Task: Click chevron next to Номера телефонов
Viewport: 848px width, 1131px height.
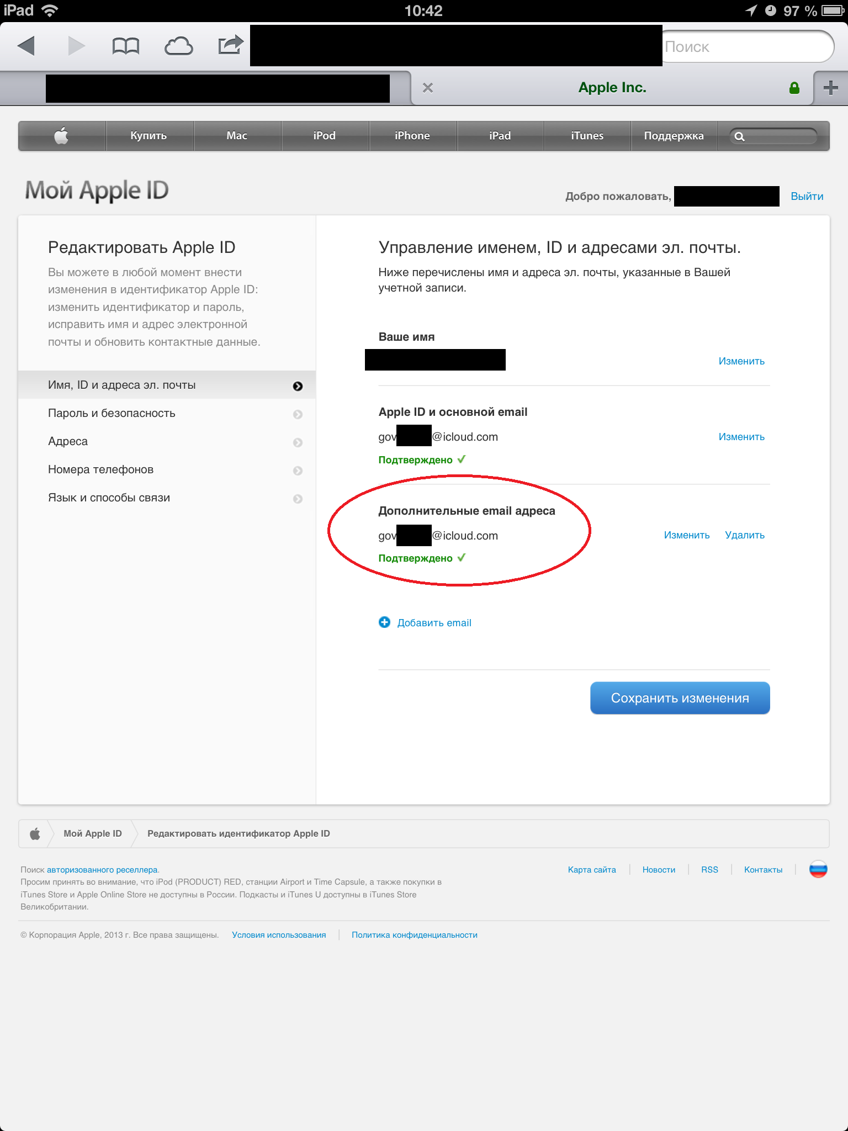Action: [298, 471]
